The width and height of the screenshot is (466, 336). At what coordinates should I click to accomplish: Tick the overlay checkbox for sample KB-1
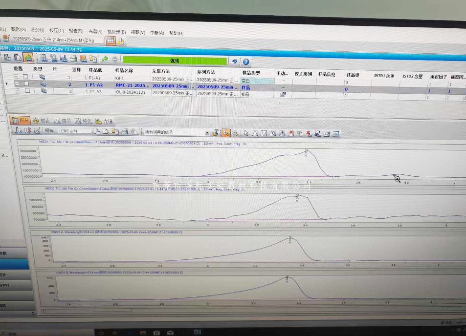26,78
